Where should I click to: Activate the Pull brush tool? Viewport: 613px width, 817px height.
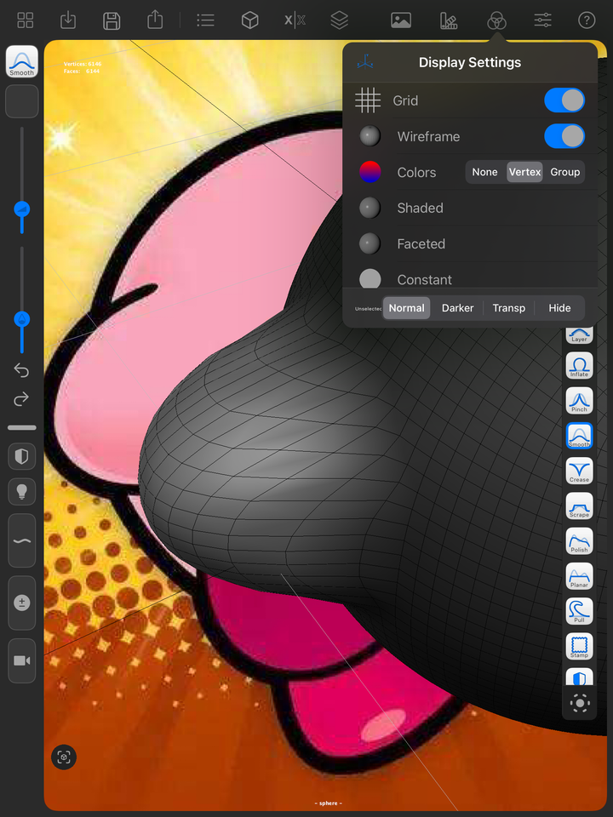[x=579, y=611]
